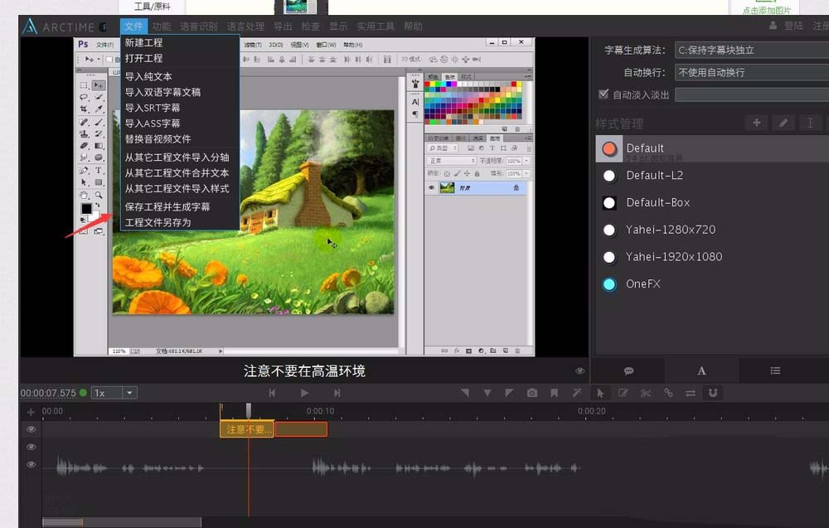Image resolution: width=829 pixels, height=528 pixels.
Task: Open the 实用工具 menu
Action: click(376, 27)
